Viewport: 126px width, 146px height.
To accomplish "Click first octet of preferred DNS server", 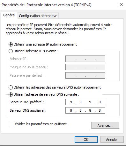I will (71, 102).
